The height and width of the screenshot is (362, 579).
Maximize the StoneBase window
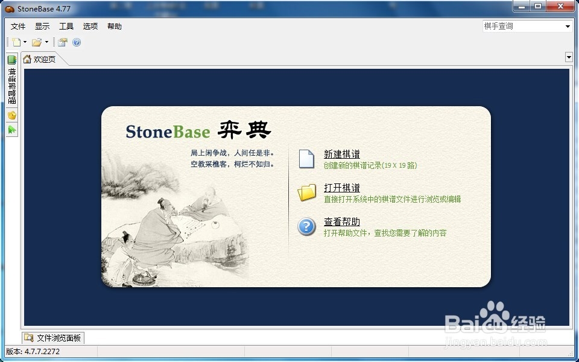(538, 6)
